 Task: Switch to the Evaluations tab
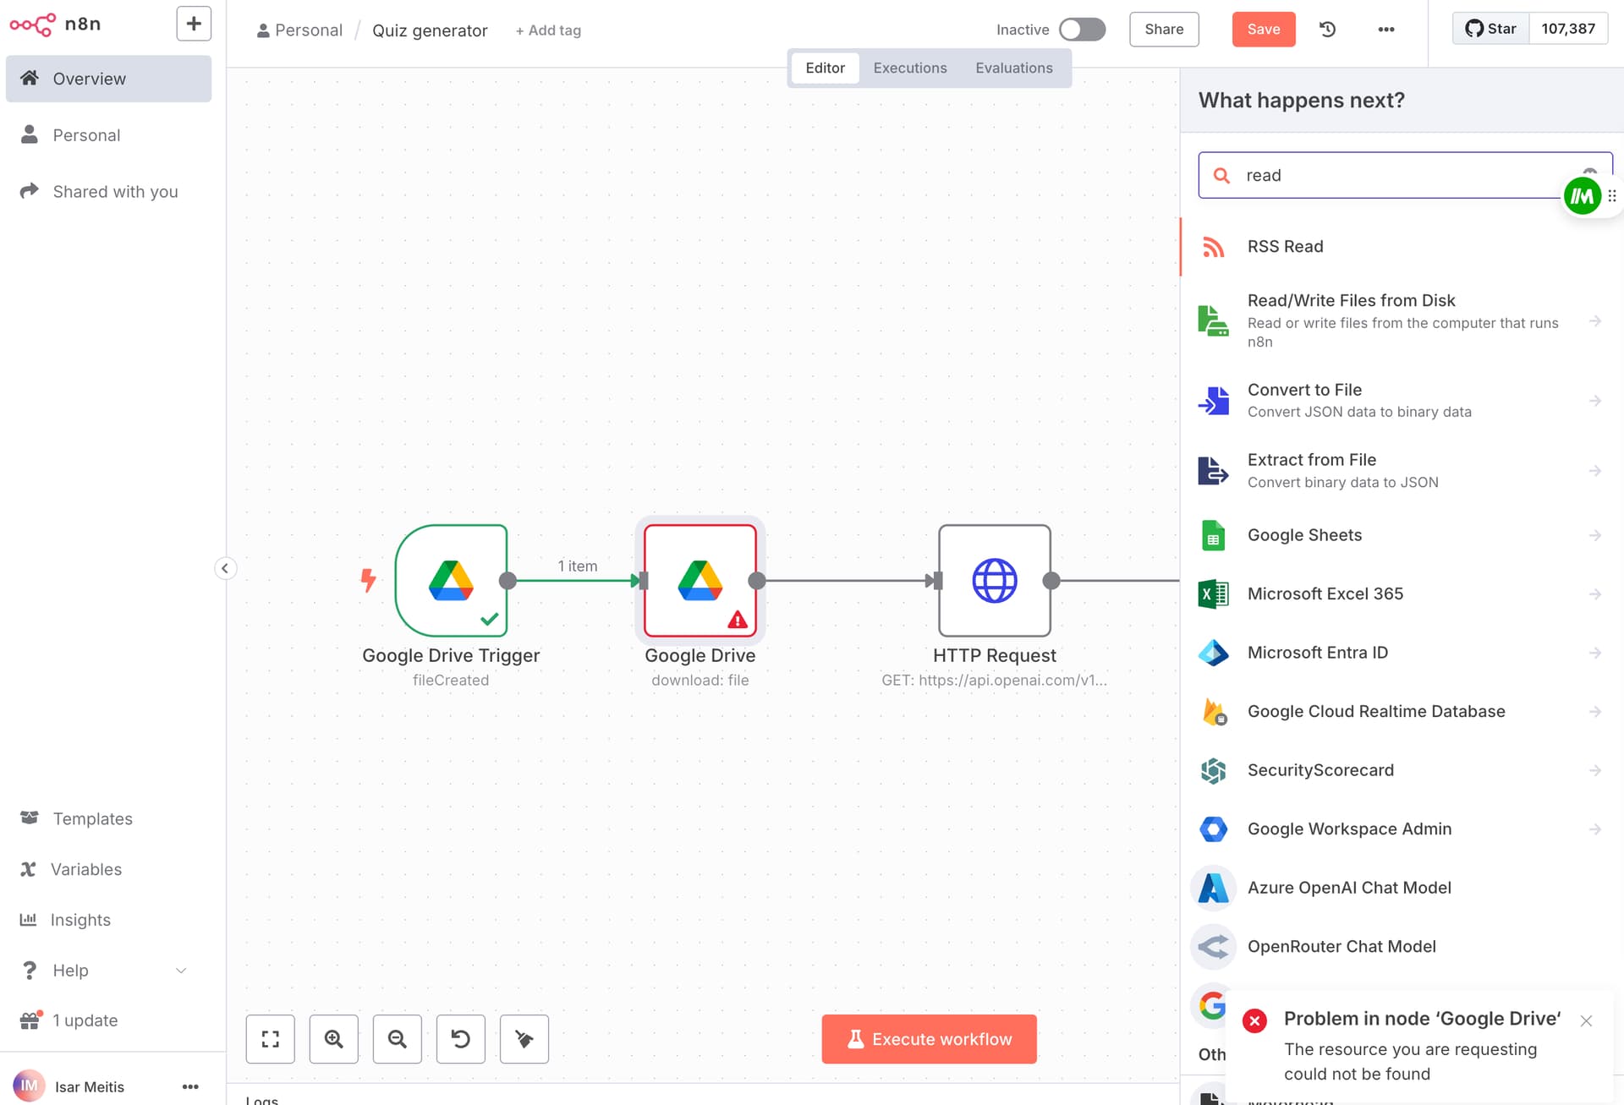click(x=1014, y=68)
